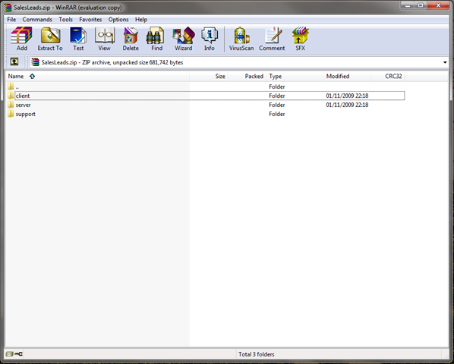Go up one level with arrow button
Screen dimensions: 454x364
pyautogui.click(x=14, y=61)
